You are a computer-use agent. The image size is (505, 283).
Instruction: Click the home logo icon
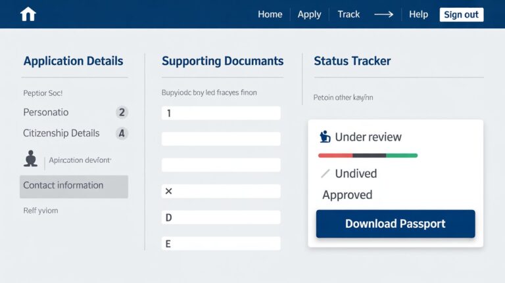click(28, 14)
